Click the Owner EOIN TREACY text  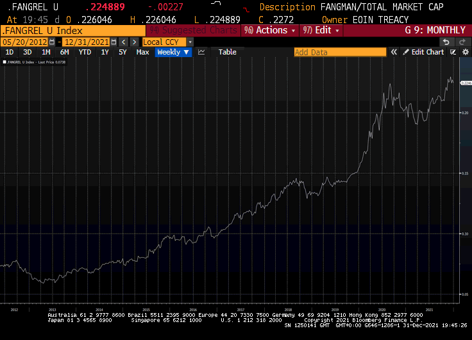click(365, 20)
